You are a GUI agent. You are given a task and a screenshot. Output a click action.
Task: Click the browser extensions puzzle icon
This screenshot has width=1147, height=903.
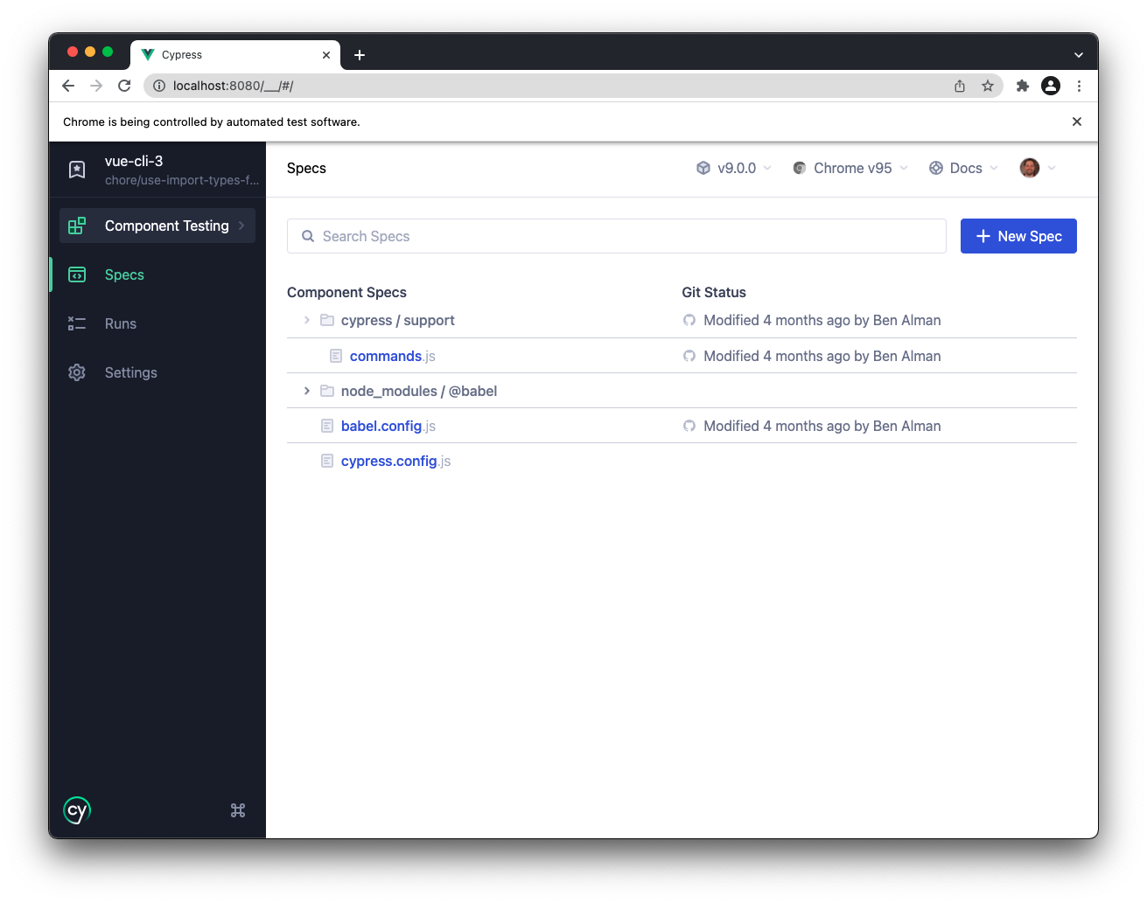1022,86
